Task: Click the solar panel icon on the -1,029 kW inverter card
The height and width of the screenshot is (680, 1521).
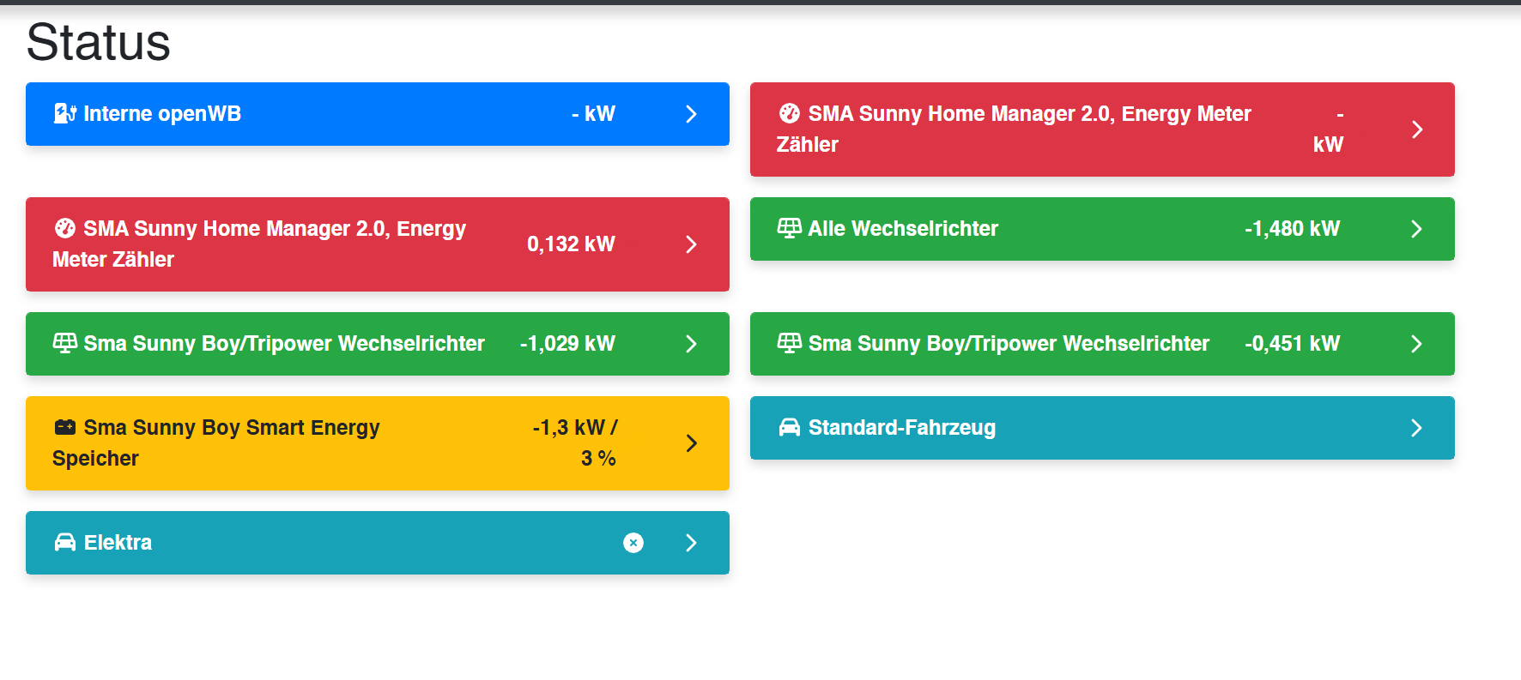Action: (x=65, y=343)
